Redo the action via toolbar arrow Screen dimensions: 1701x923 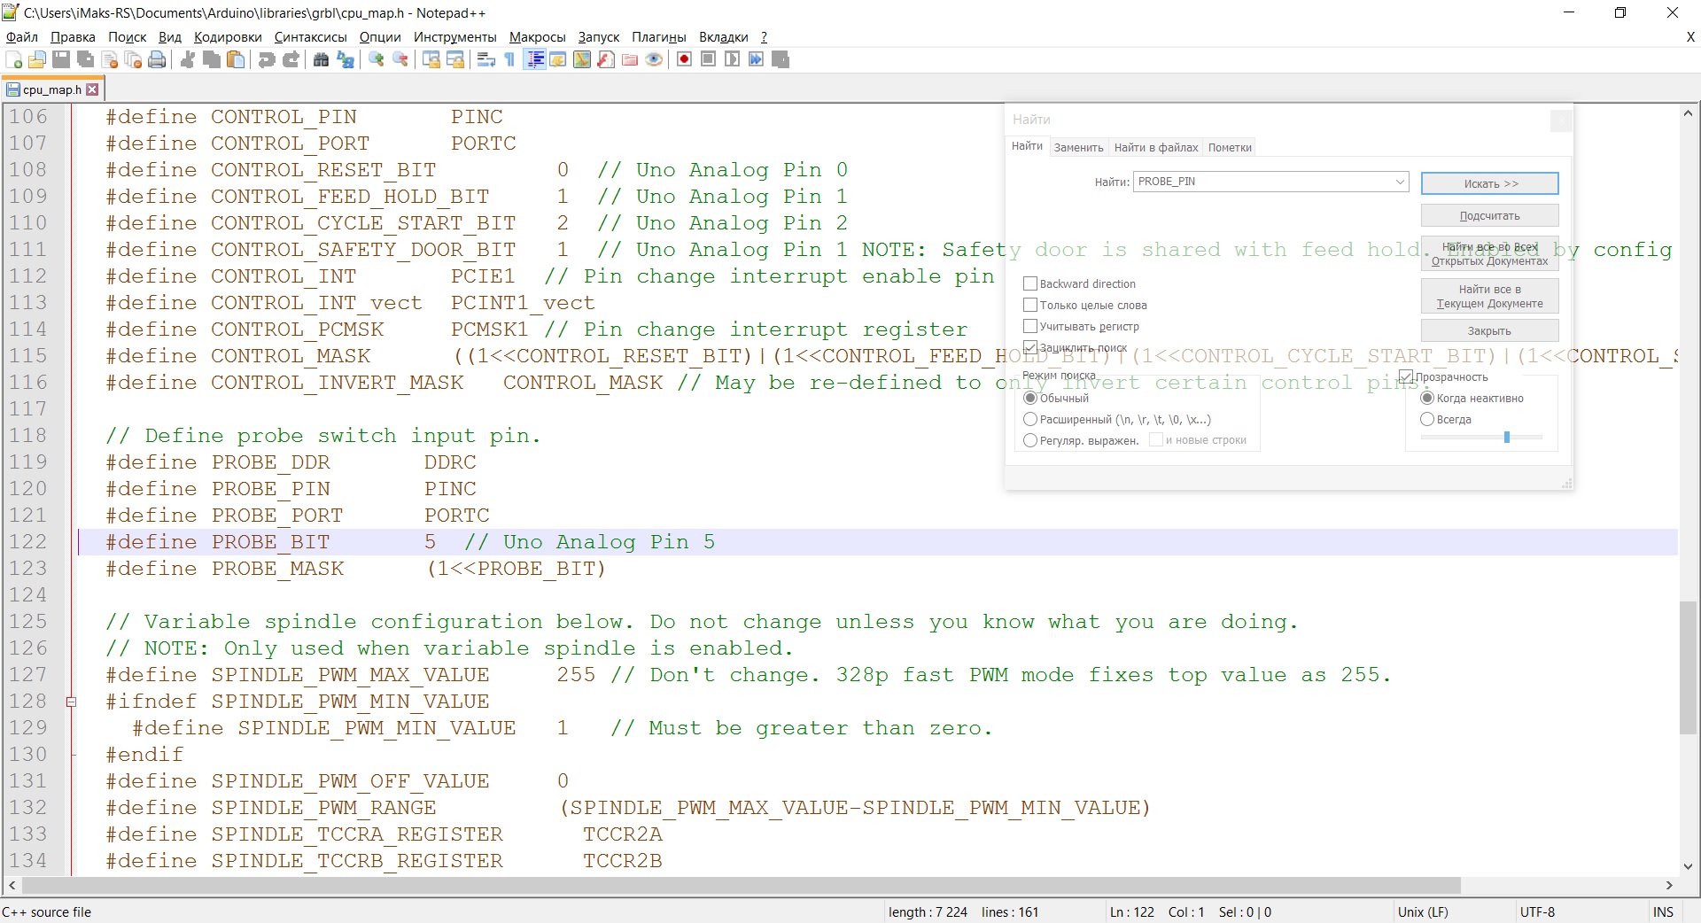pos(290,59)
